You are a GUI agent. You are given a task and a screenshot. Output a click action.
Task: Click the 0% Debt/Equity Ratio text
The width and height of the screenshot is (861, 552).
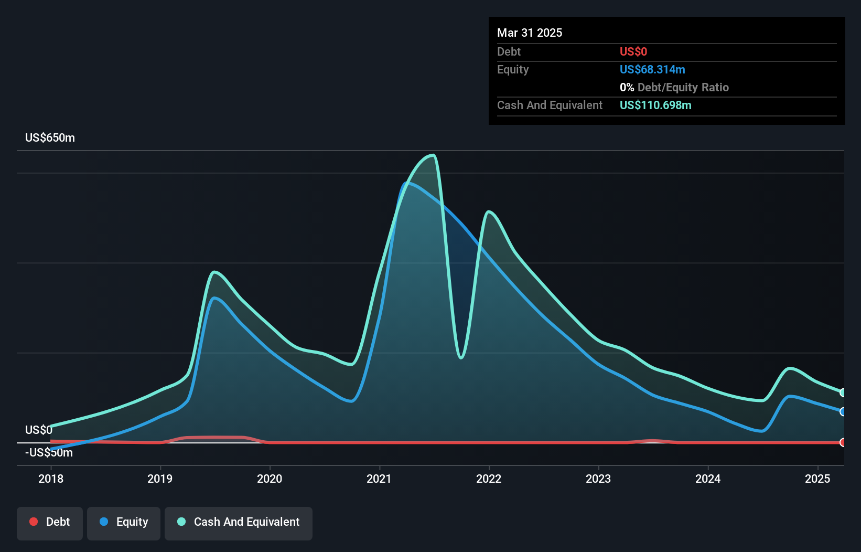674,88
